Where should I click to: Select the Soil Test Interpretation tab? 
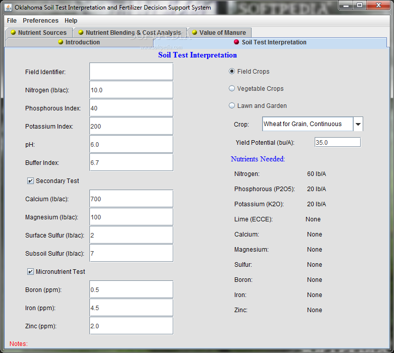tap(270, 42)
